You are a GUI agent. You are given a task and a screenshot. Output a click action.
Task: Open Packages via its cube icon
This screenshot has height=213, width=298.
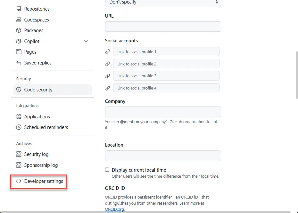point(18,30)
